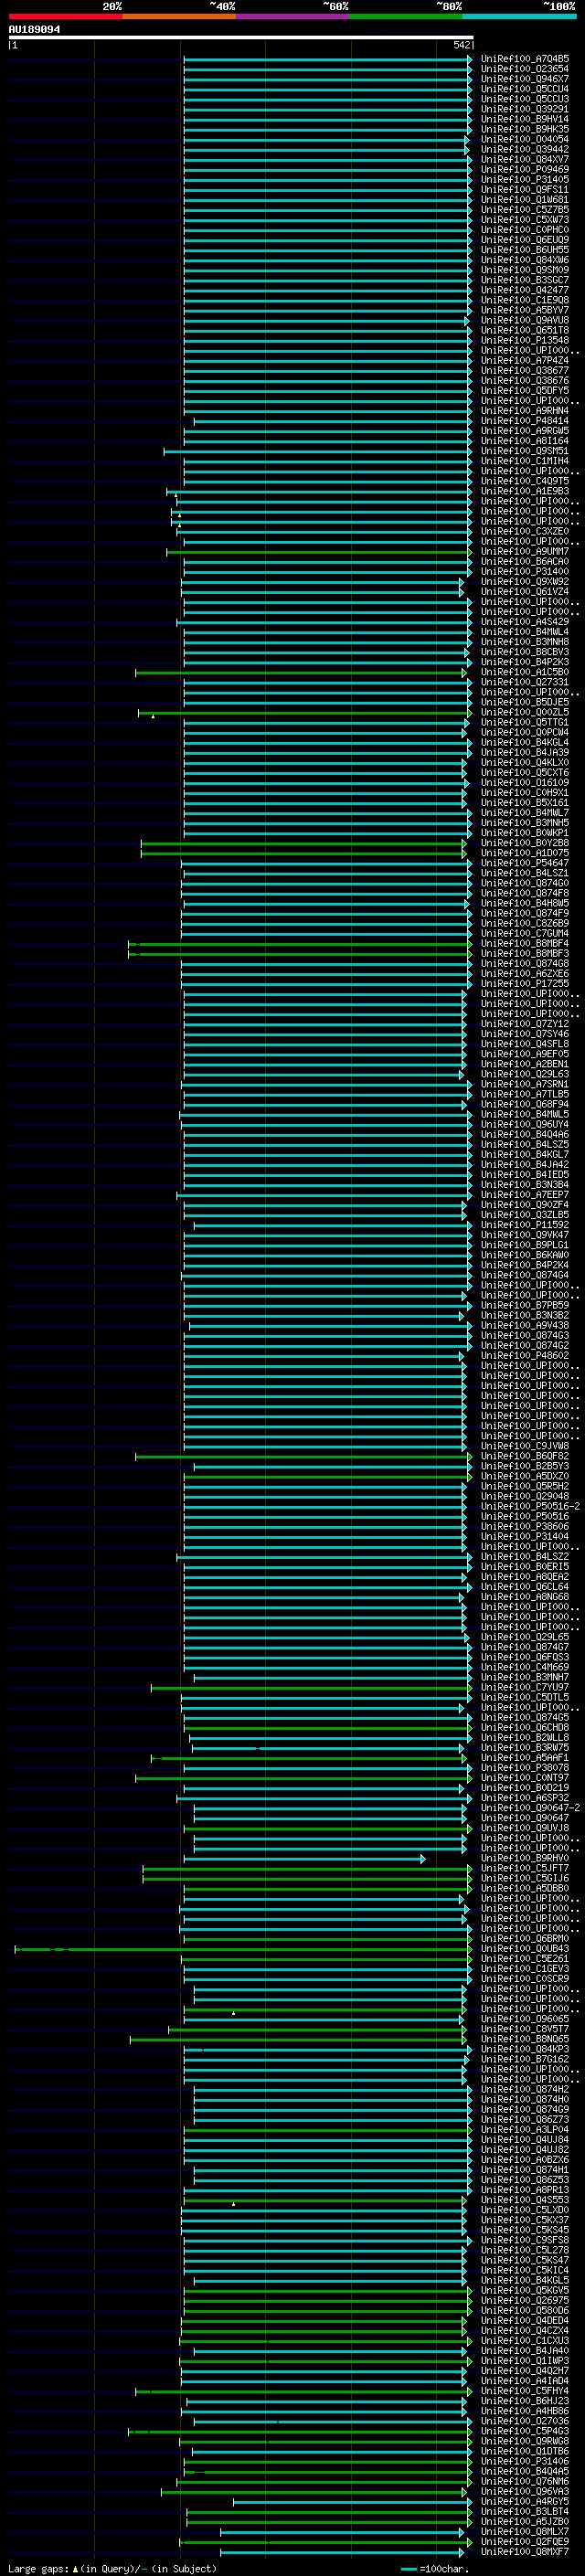Click hit label UniRef100_Q8MXF7
585x2576 pixels.
coord(525,2552)
